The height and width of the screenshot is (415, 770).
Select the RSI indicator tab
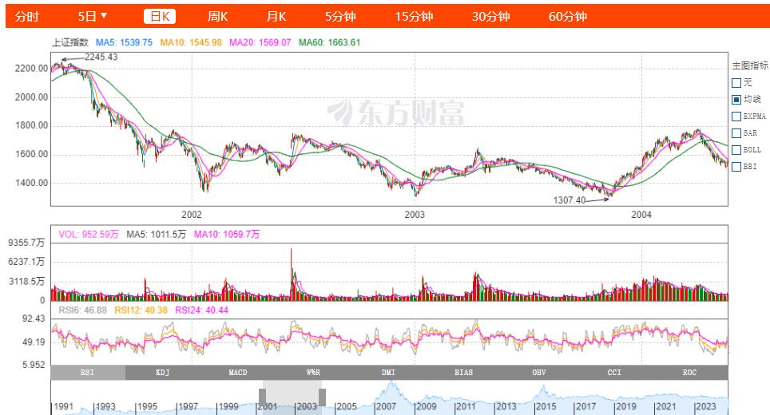88,373
